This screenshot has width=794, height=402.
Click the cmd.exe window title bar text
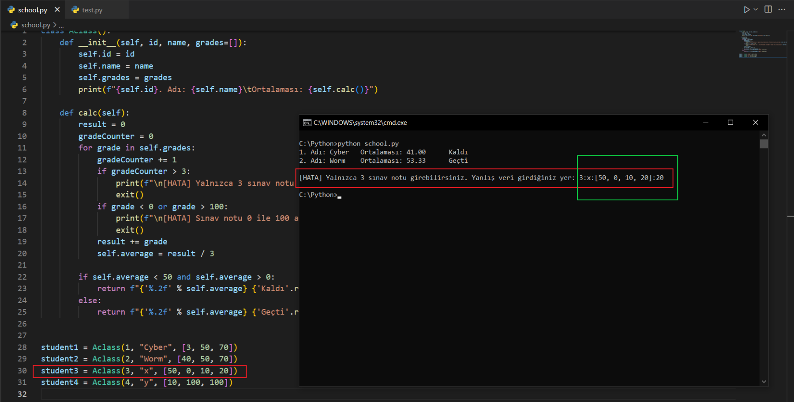tap(360, 123)
